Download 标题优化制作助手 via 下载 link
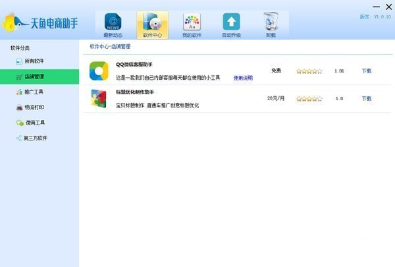Viewport: 395px width, 267px height. (367, 99)
